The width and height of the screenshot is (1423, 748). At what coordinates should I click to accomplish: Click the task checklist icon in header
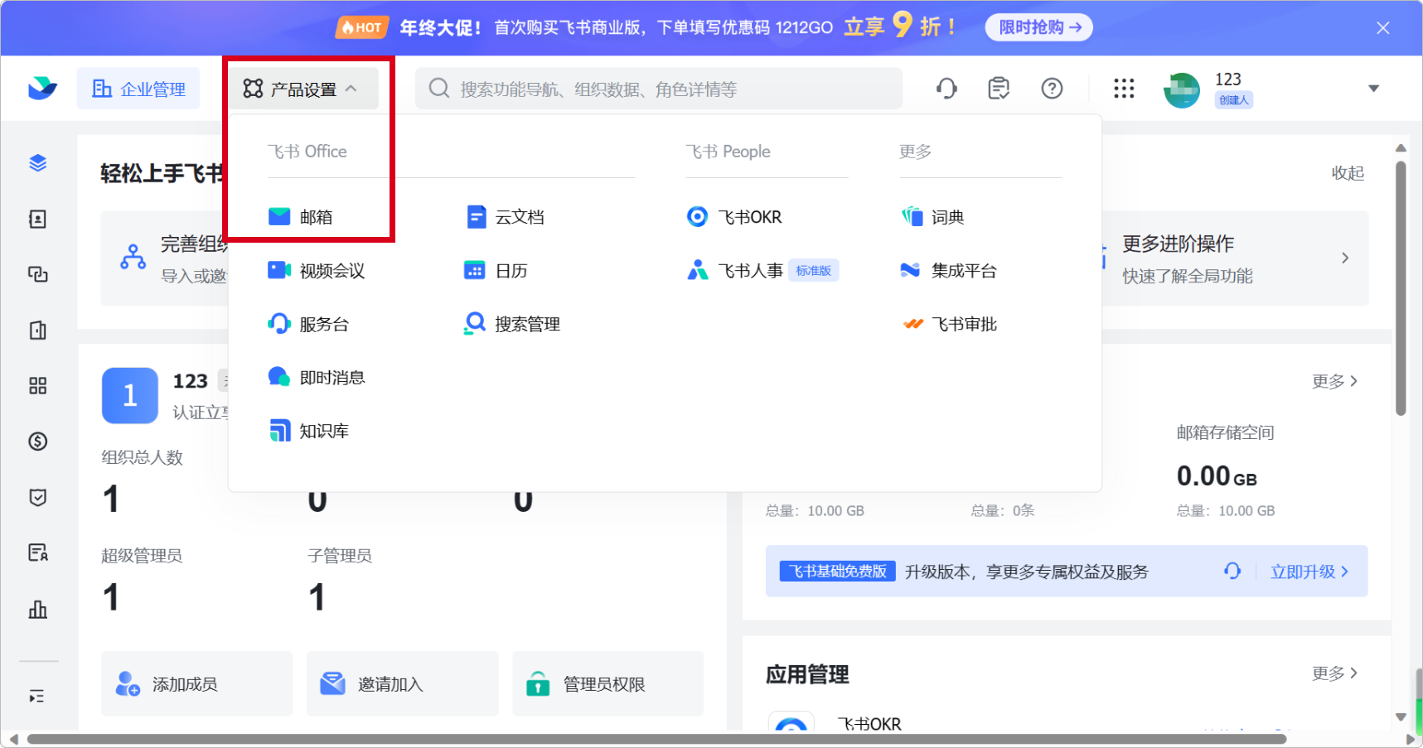point(999,89)
